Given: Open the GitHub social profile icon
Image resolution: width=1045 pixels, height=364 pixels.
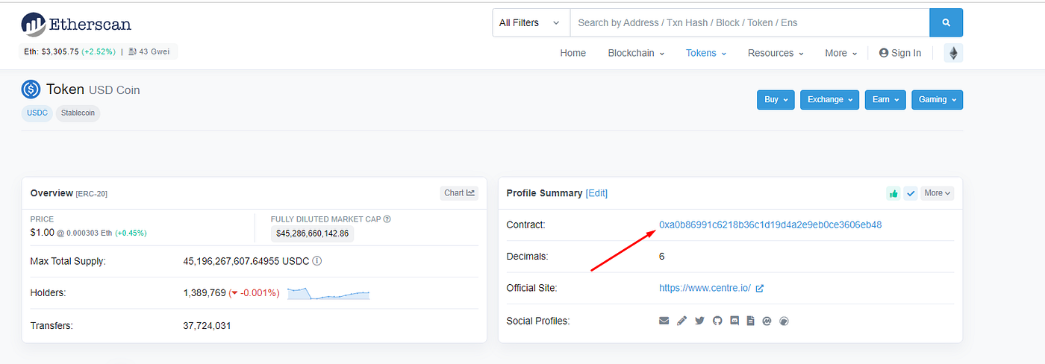Looking at the screenshot, I should pos(717,321).
